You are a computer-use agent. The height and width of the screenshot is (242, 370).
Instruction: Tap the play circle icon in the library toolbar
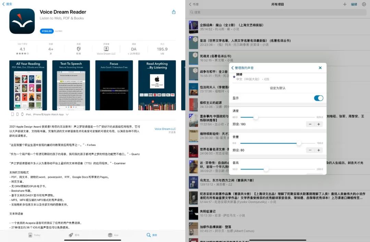pos(363,4)
